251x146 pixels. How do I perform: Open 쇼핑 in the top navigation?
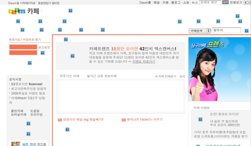[x=186, y=3]
